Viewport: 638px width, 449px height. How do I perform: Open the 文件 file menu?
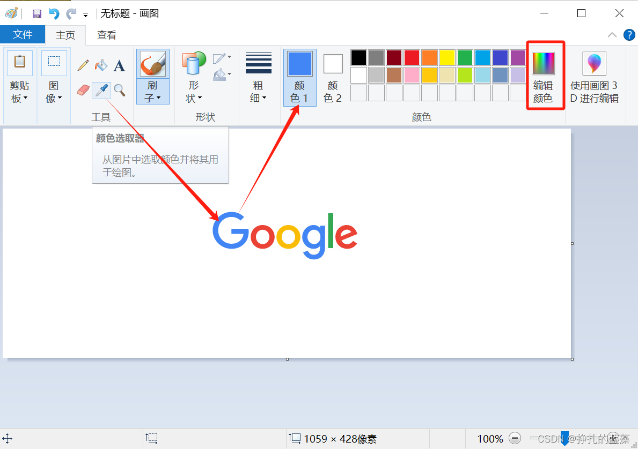tap(23, 34)
